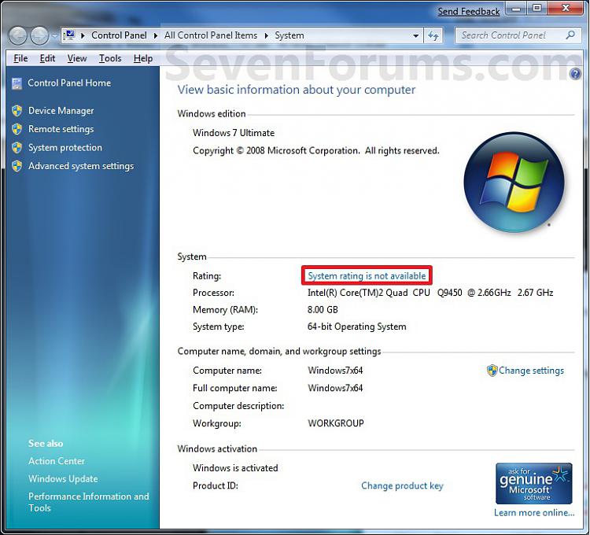Maximize the System window

537,9
